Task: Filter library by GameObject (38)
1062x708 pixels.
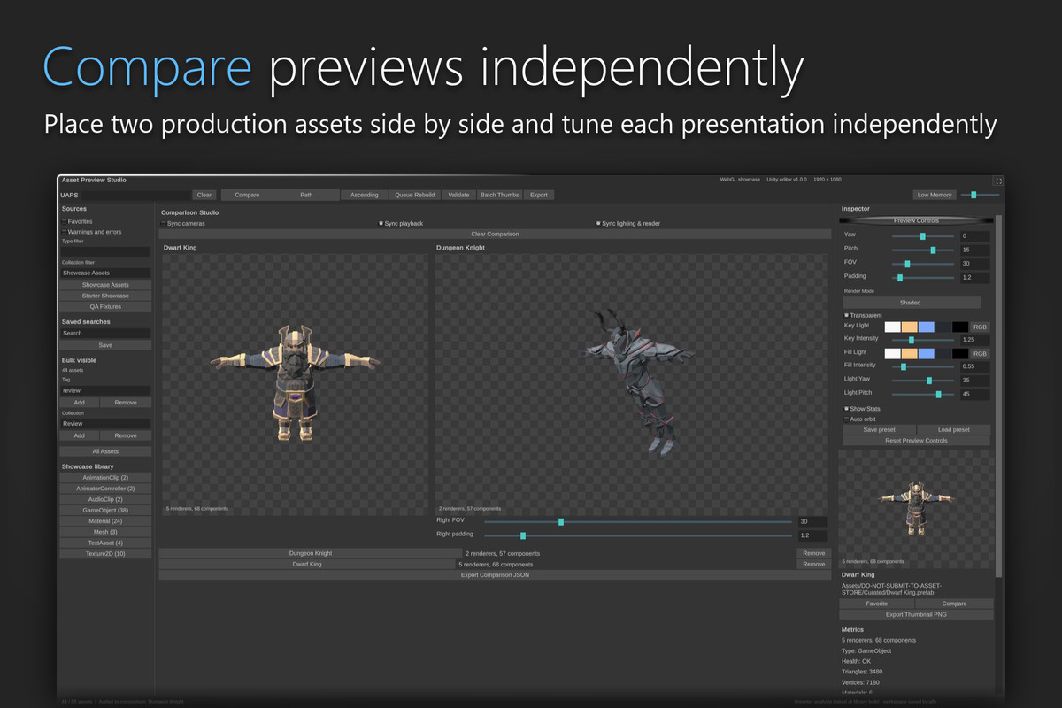Action: 105,511
